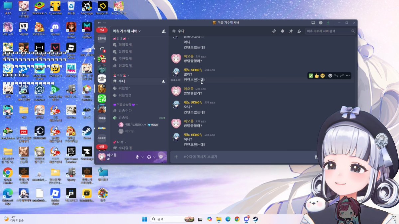
Task: Click the green update download icon
Action: tap(328, 23)
